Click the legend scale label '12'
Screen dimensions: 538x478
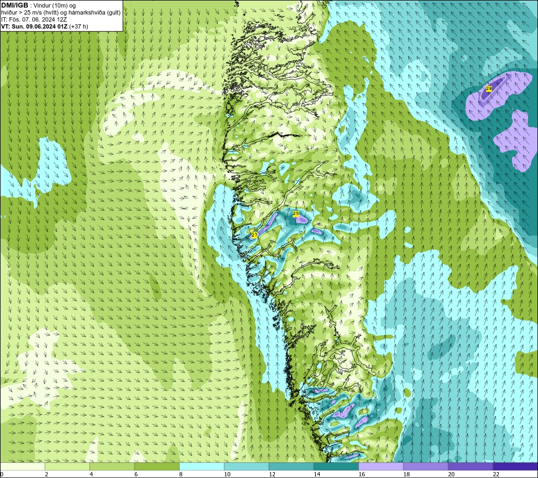point(272,475)
